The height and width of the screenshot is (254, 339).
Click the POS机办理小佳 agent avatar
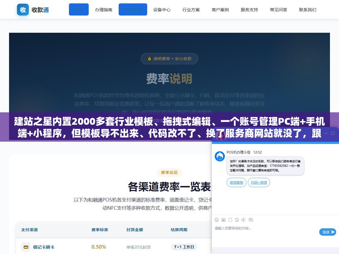(x=220, y=156)
